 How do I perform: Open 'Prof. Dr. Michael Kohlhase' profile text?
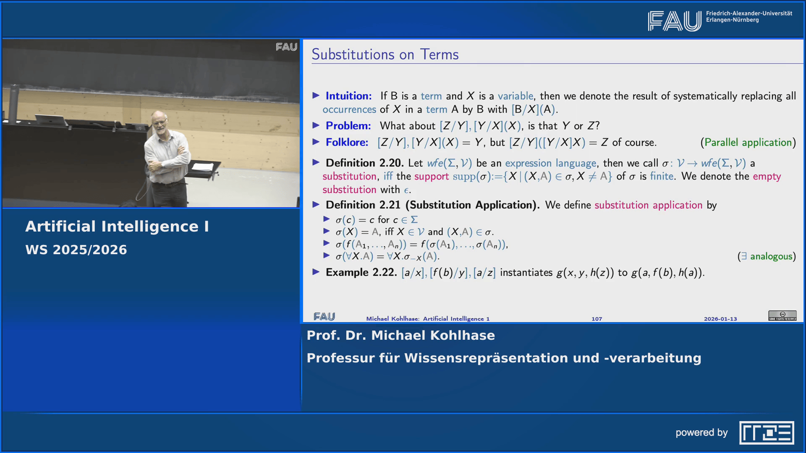pyautogui.click(x=401, y=335)
